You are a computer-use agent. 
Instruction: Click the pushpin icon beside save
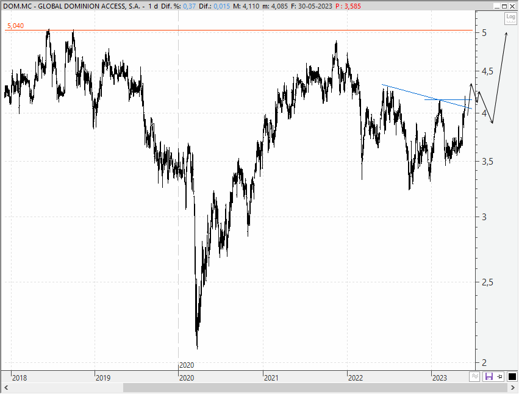click(x=500, y=376)
